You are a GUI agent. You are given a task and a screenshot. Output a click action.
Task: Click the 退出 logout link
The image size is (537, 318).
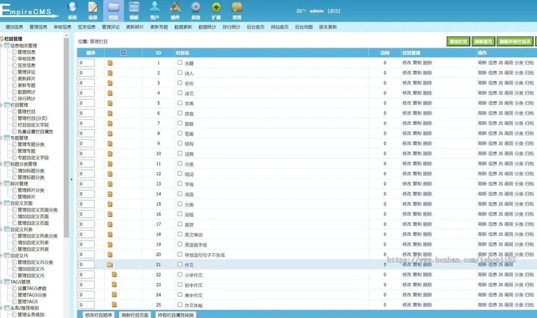[x=334, y=11]
